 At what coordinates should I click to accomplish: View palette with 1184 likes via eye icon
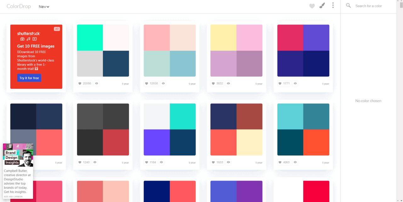coord(162,162)
